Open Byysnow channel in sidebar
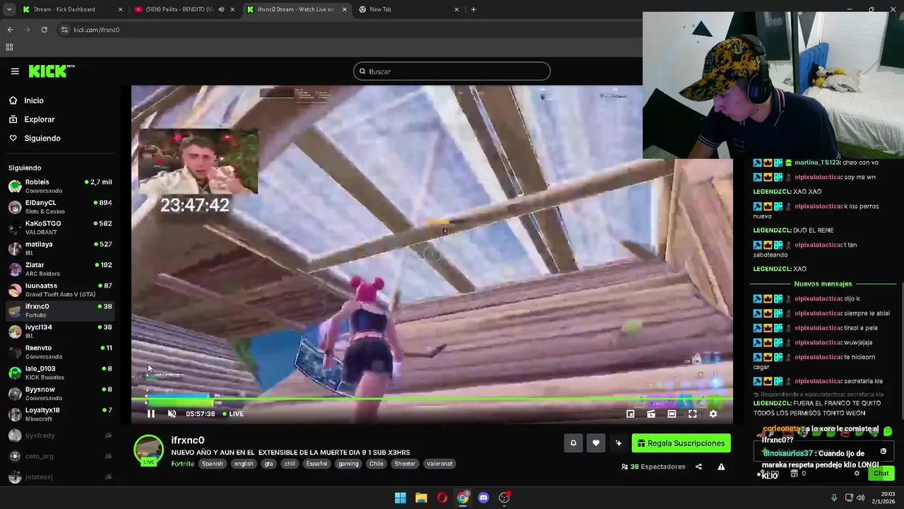The image size is (904, 509). tap(60, 393)
